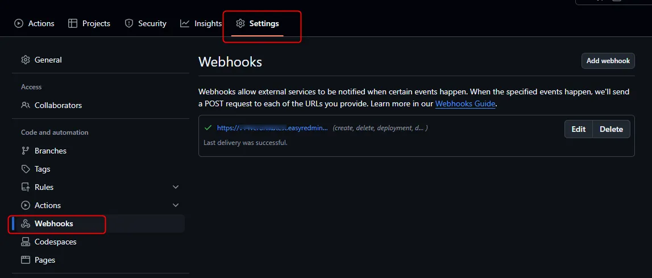Click the Security shield icon

point(129,23)
